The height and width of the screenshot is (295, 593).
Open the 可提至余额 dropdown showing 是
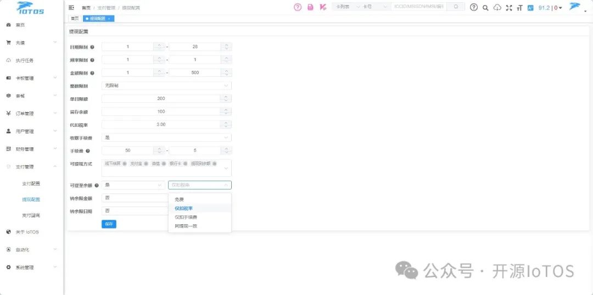(133, 185)
